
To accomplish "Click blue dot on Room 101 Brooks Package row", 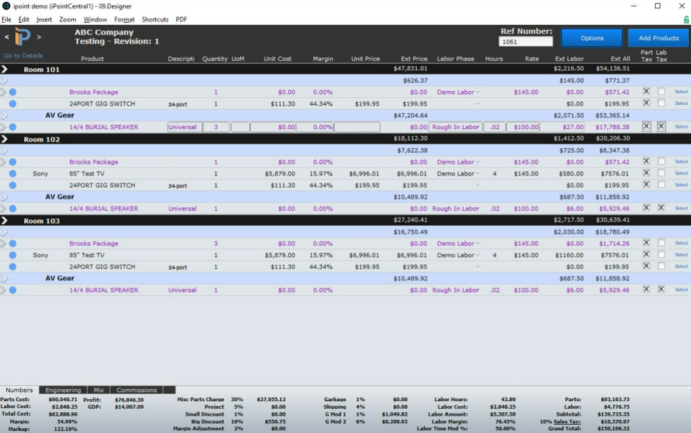I will (12, 92).
